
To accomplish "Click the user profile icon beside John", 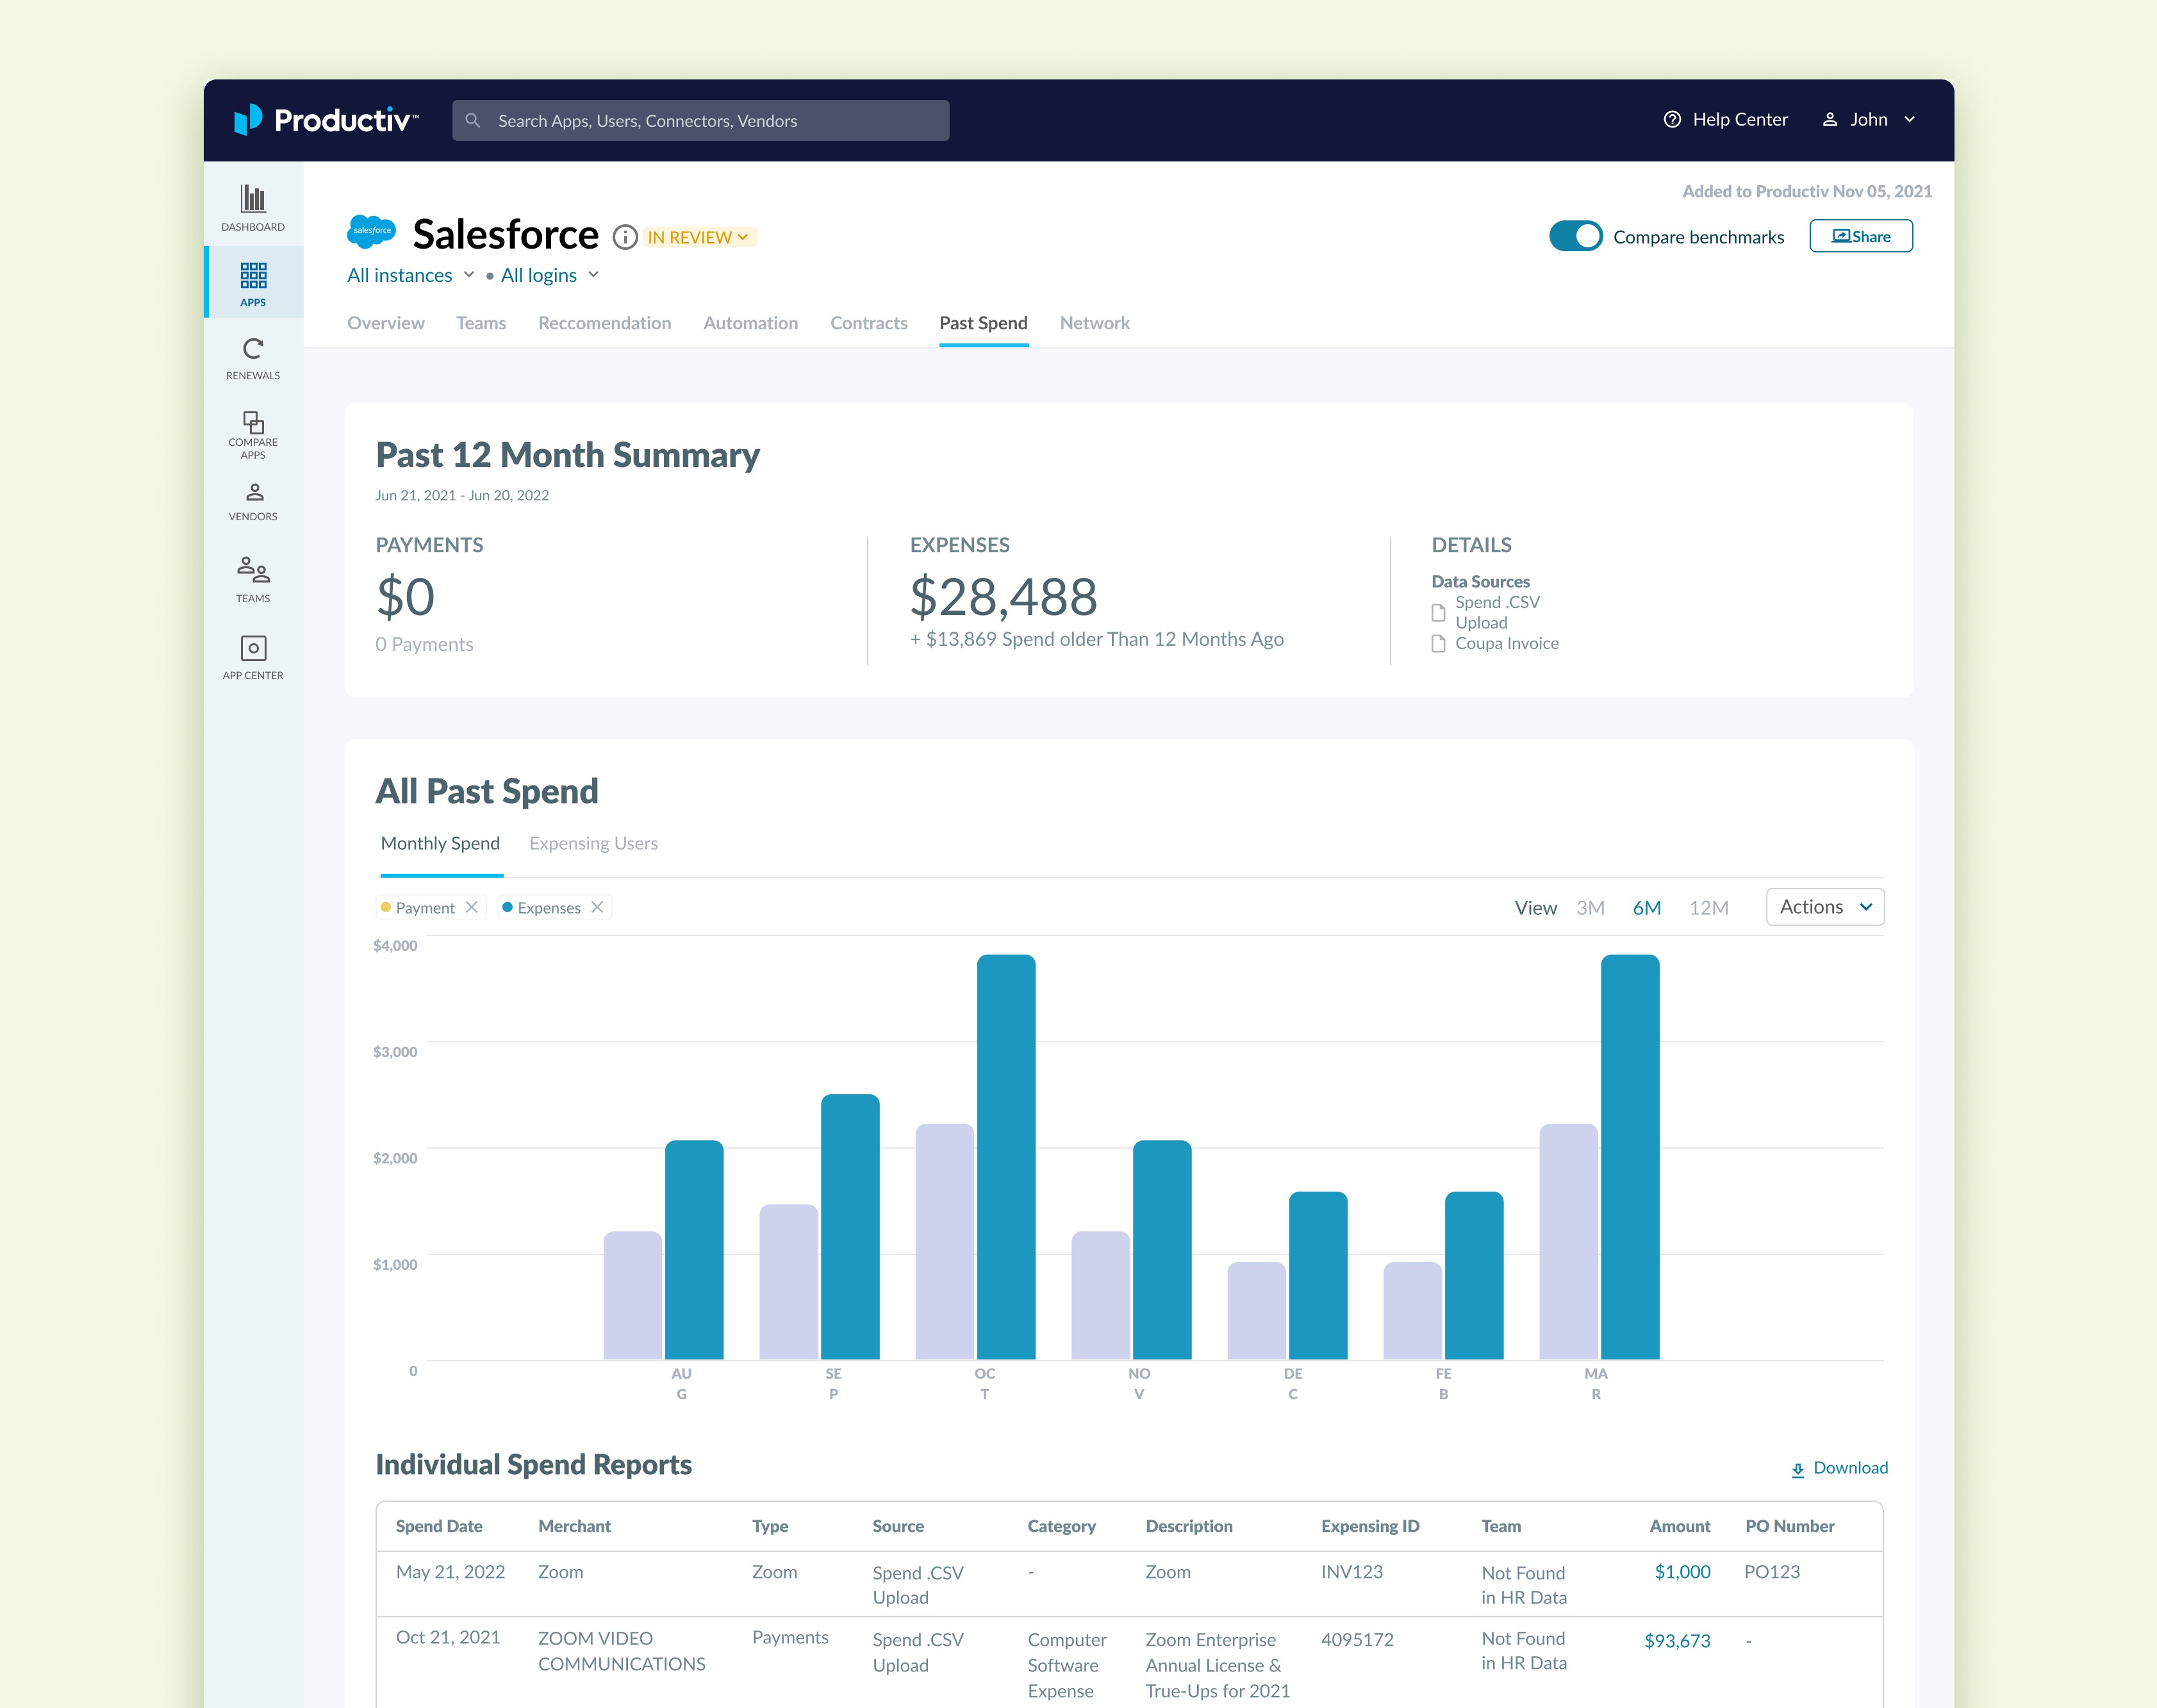I will point(1830,119).
